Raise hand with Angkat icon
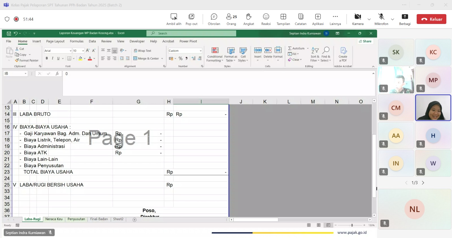Image resolution: width=452 pixels, height=238 pixels. tap(249, 19)
